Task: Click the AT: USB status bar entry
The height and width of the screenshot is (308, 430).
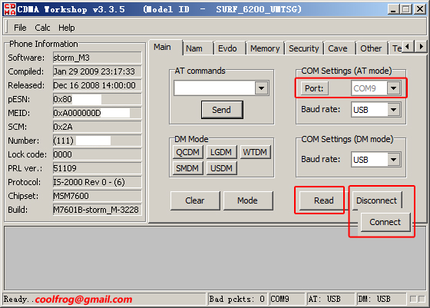Action: click(x=330, y=299)
